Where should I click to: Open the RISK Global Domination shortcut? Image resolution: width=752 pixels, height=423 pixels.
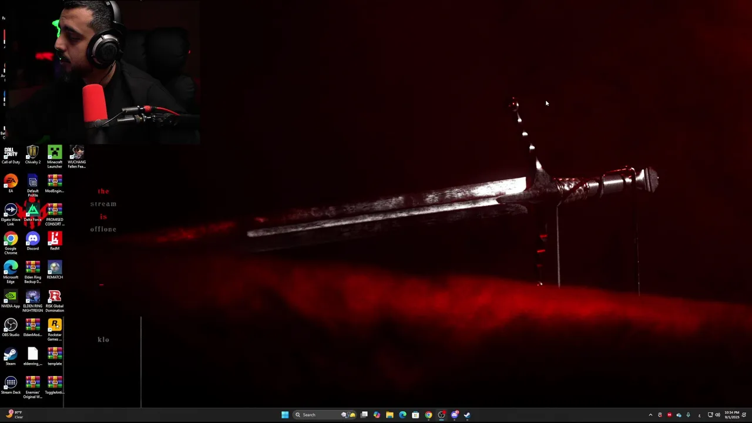click(55, 301)
